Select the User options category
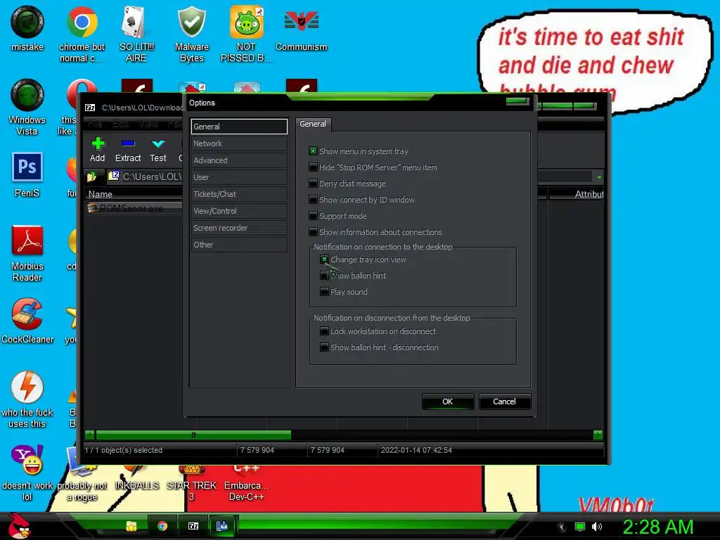The height and width of the screenshot is (540, 720). pos(239,177)
